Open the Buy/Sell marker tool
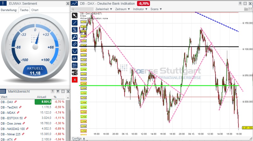This screenshot has height=141, width=253. [x=75, y=65]
